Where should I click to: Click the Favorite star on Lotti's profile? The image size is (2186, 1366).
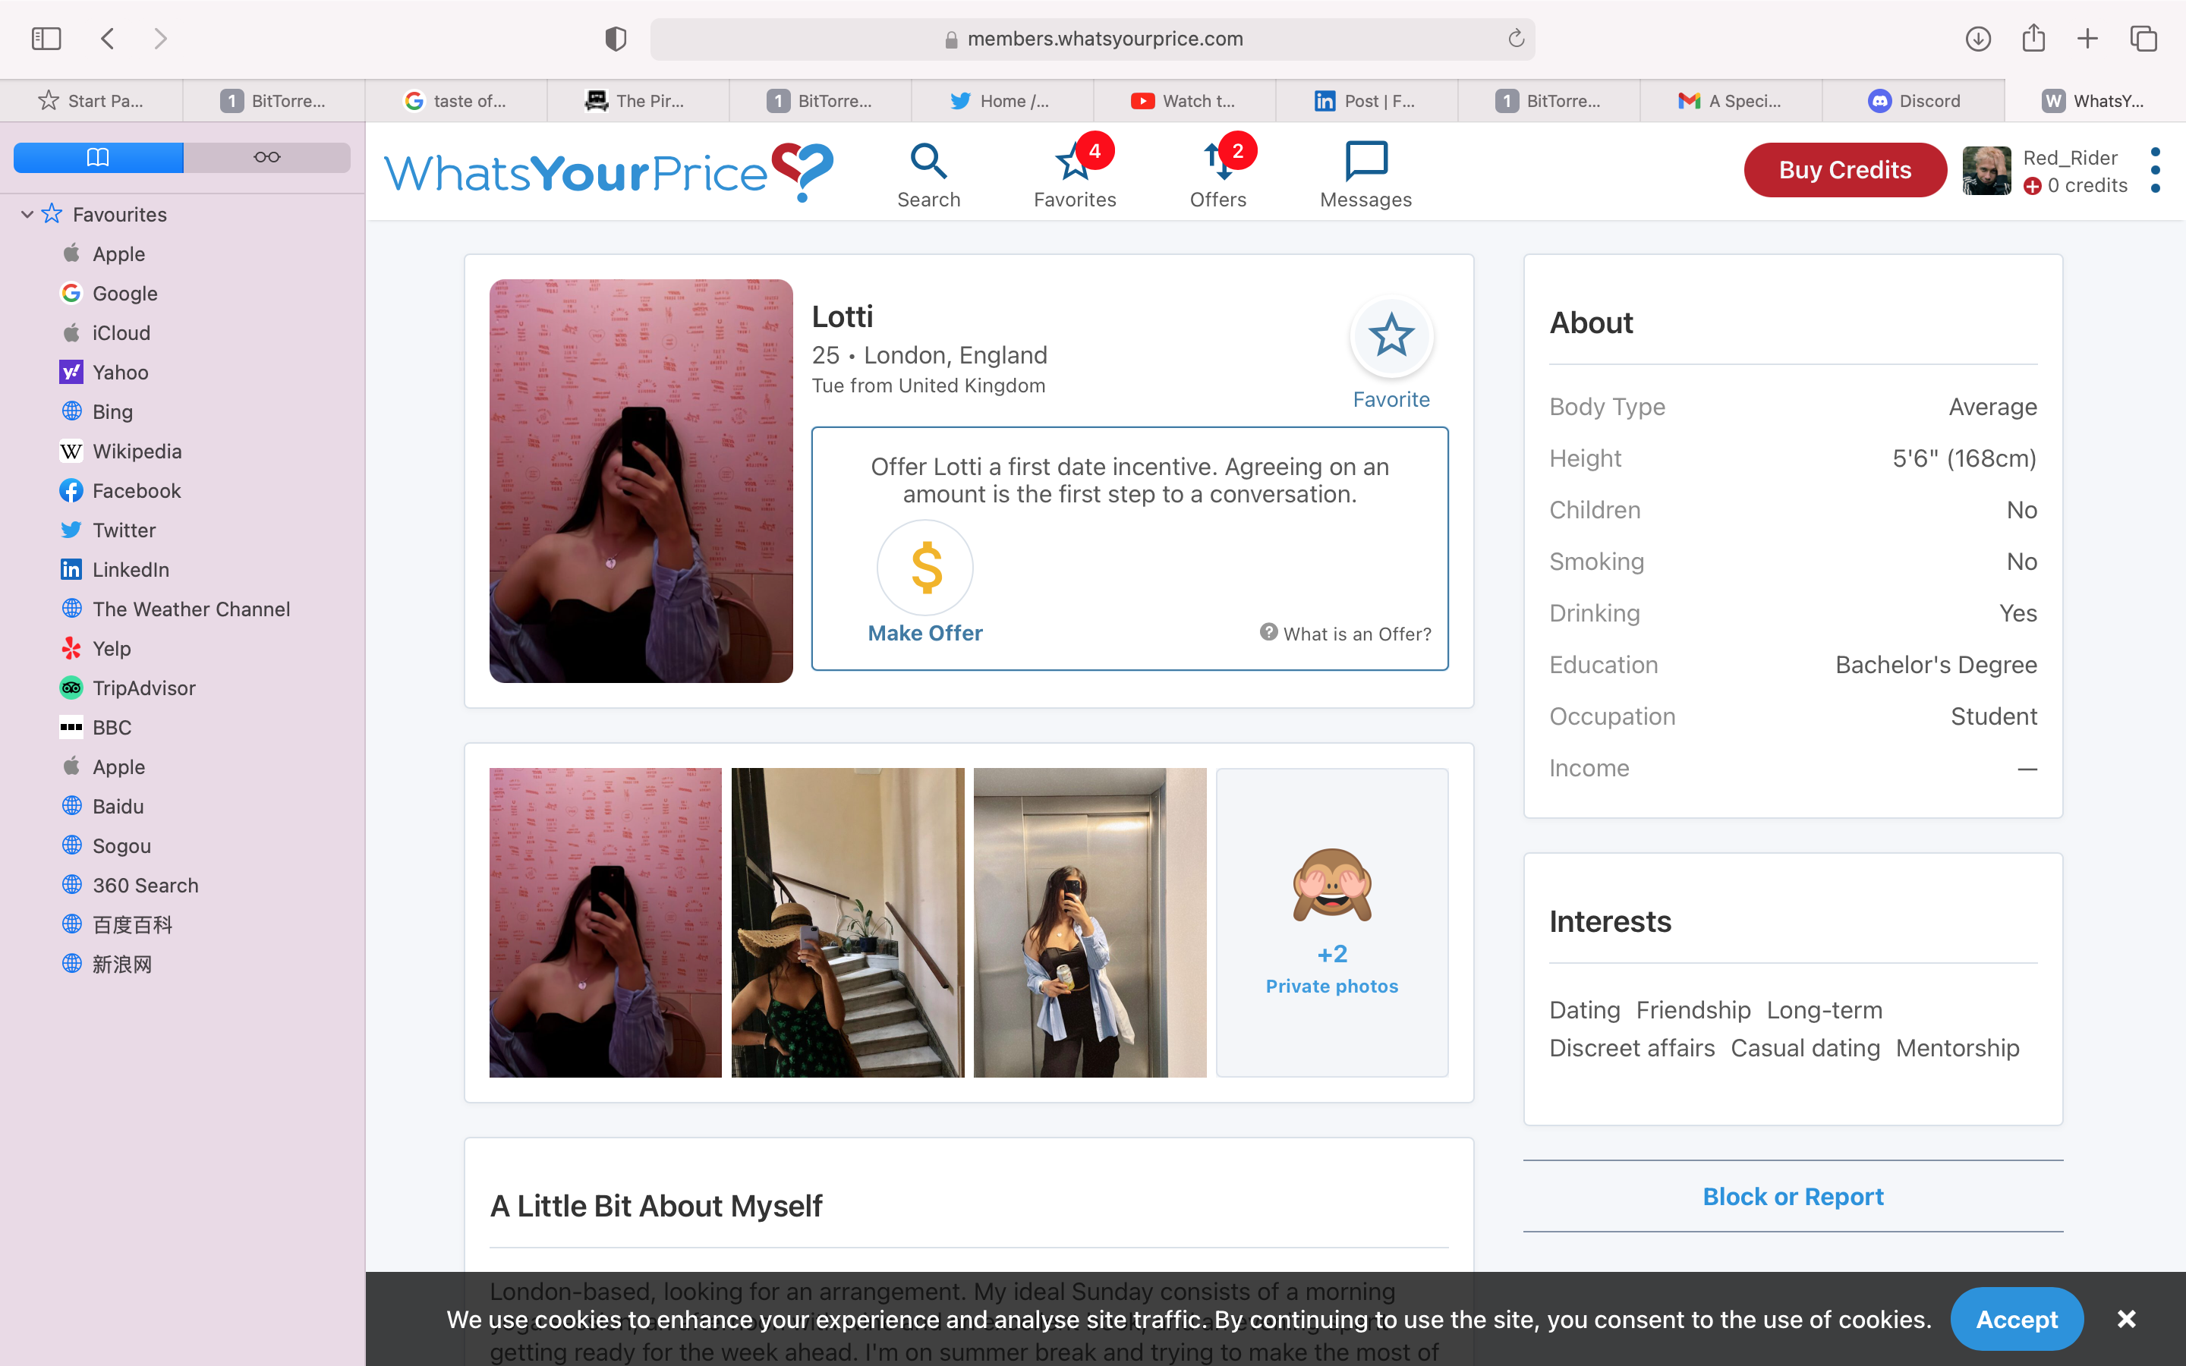1391,336
